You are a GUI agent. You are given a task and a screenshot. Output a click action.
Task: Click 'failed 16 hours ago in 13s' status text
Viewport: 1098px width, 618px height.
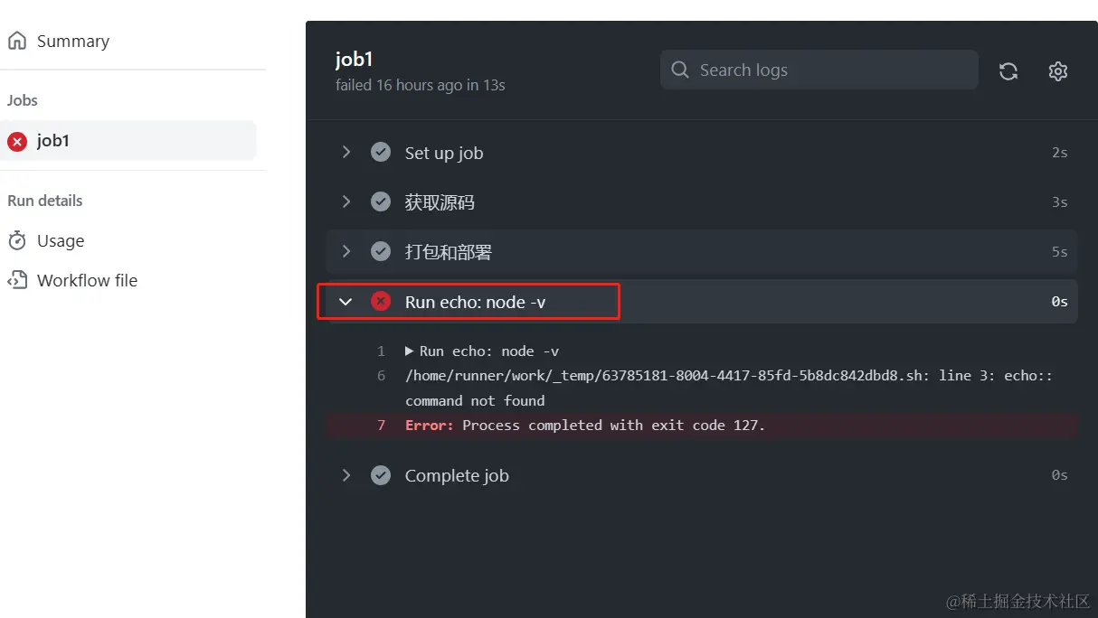tap(420, 85)
